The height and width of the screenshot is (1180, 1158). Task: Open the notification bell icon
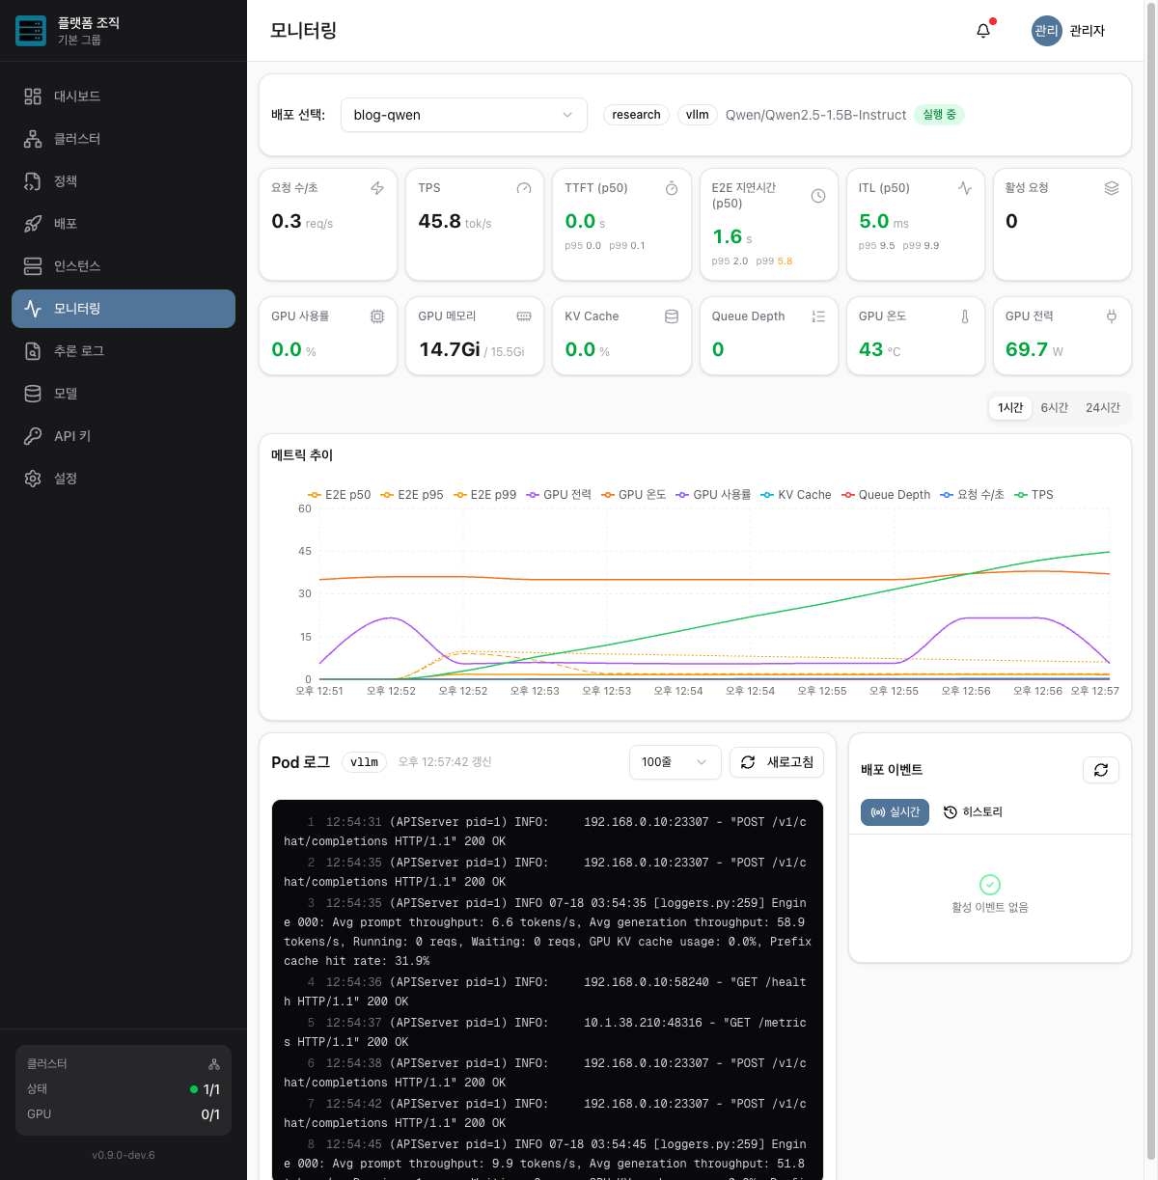tap(983, 31)
